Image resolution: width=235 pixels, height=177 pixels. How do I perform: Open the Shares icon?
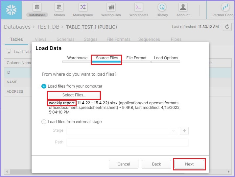pos(59,7)
